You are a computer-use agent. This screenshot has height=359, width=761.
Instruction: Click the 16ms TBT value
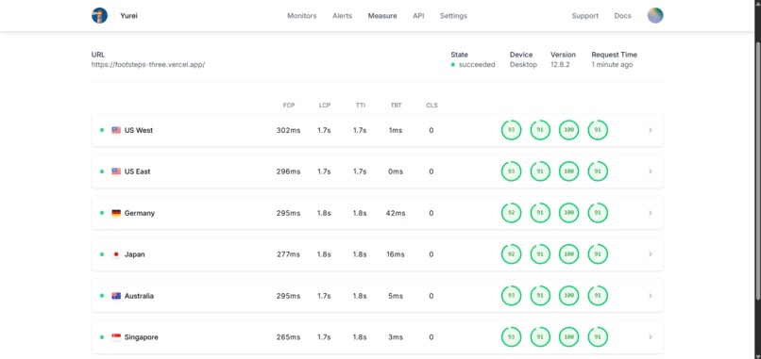[396, 254]
